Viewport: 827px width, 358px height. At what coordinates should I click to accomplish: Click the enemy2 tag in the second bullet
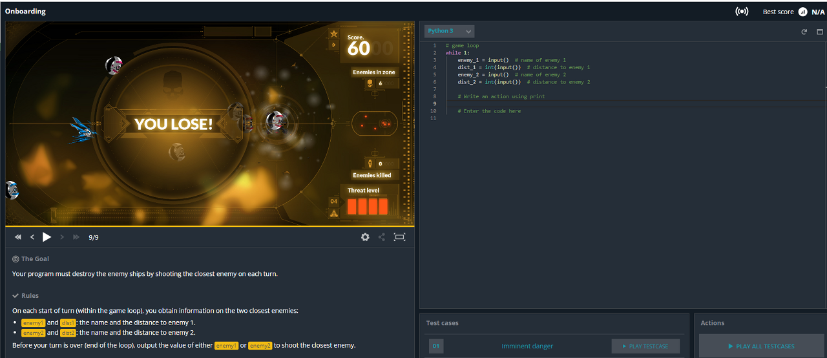coord(33,333)
